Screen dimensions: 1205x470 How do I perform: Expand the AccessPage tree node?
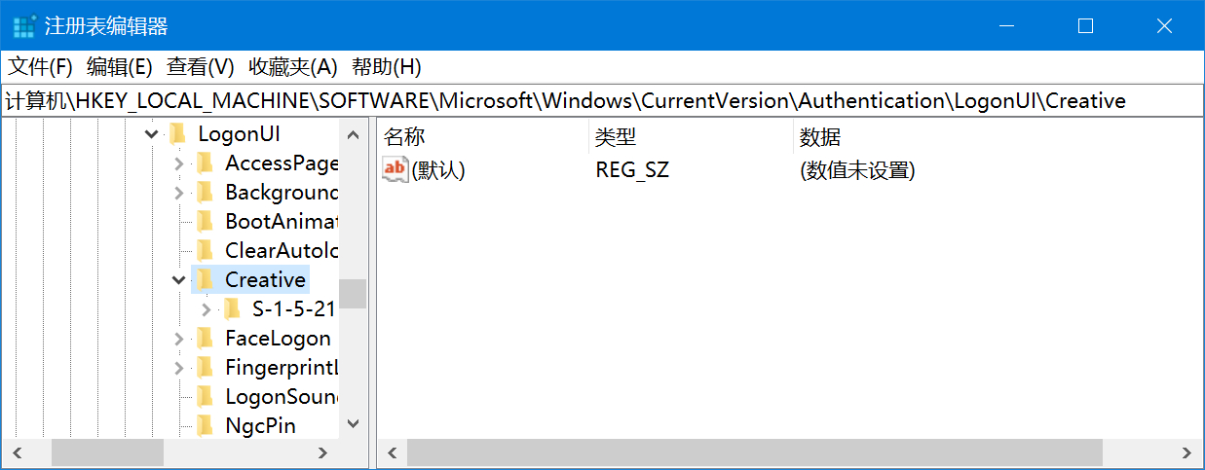tap(178, 163)
